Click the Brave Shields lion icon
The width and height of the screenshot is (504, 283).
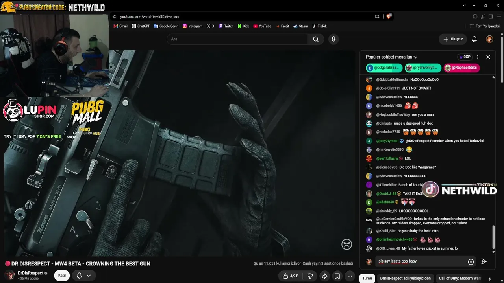(x=390, y=17)
